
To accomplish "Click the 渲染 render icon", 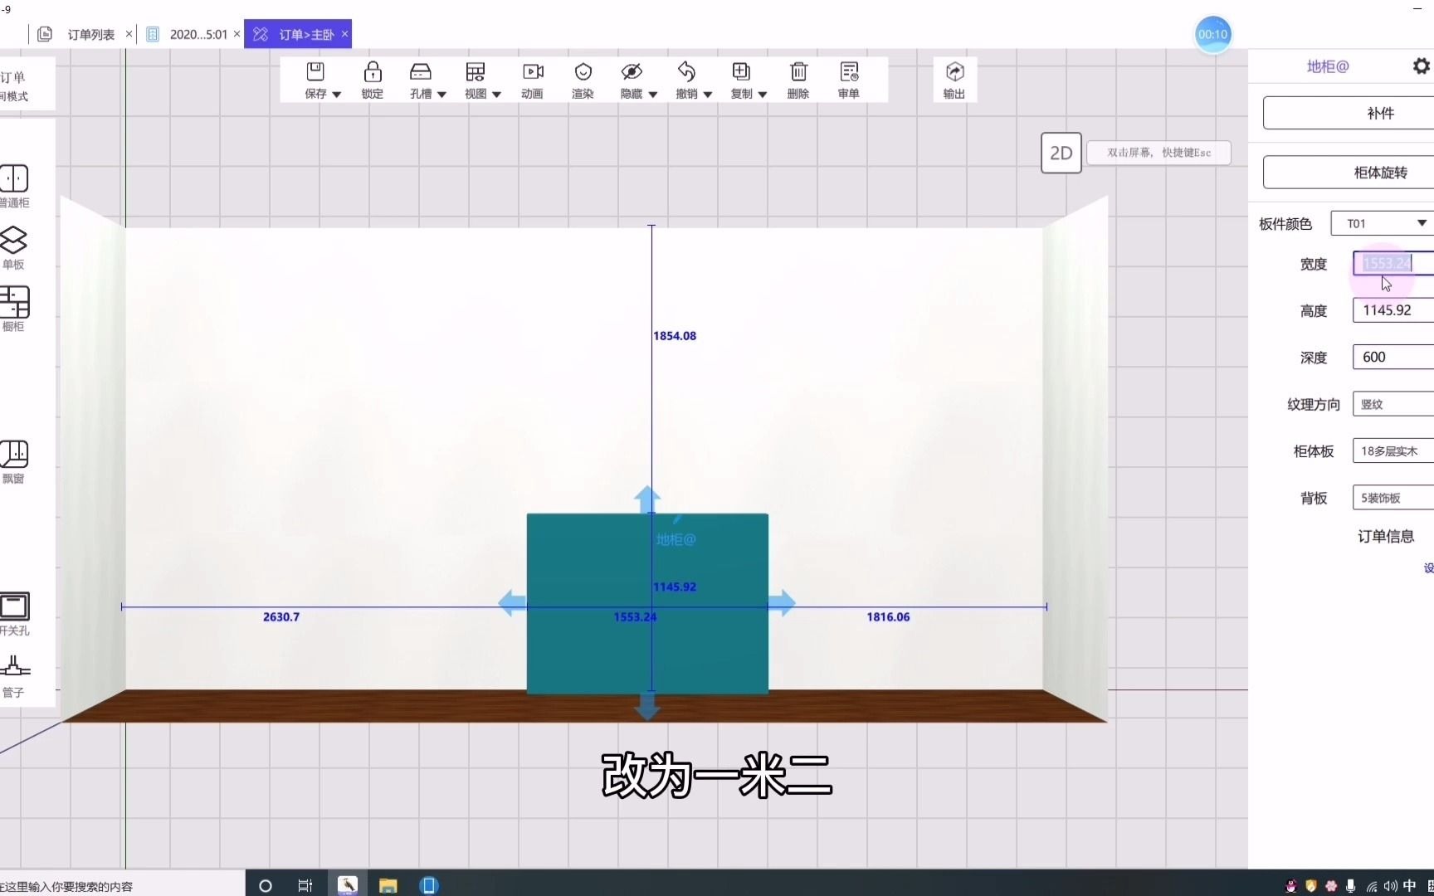I will [583, 71].
